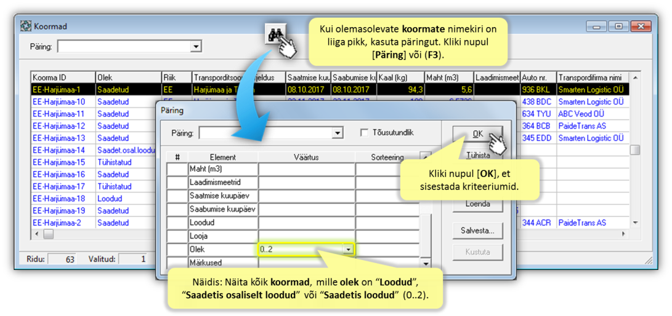Screen dimensions: 672x316
Task: Click the Salvesta... button
Action: tap(477, 231)
